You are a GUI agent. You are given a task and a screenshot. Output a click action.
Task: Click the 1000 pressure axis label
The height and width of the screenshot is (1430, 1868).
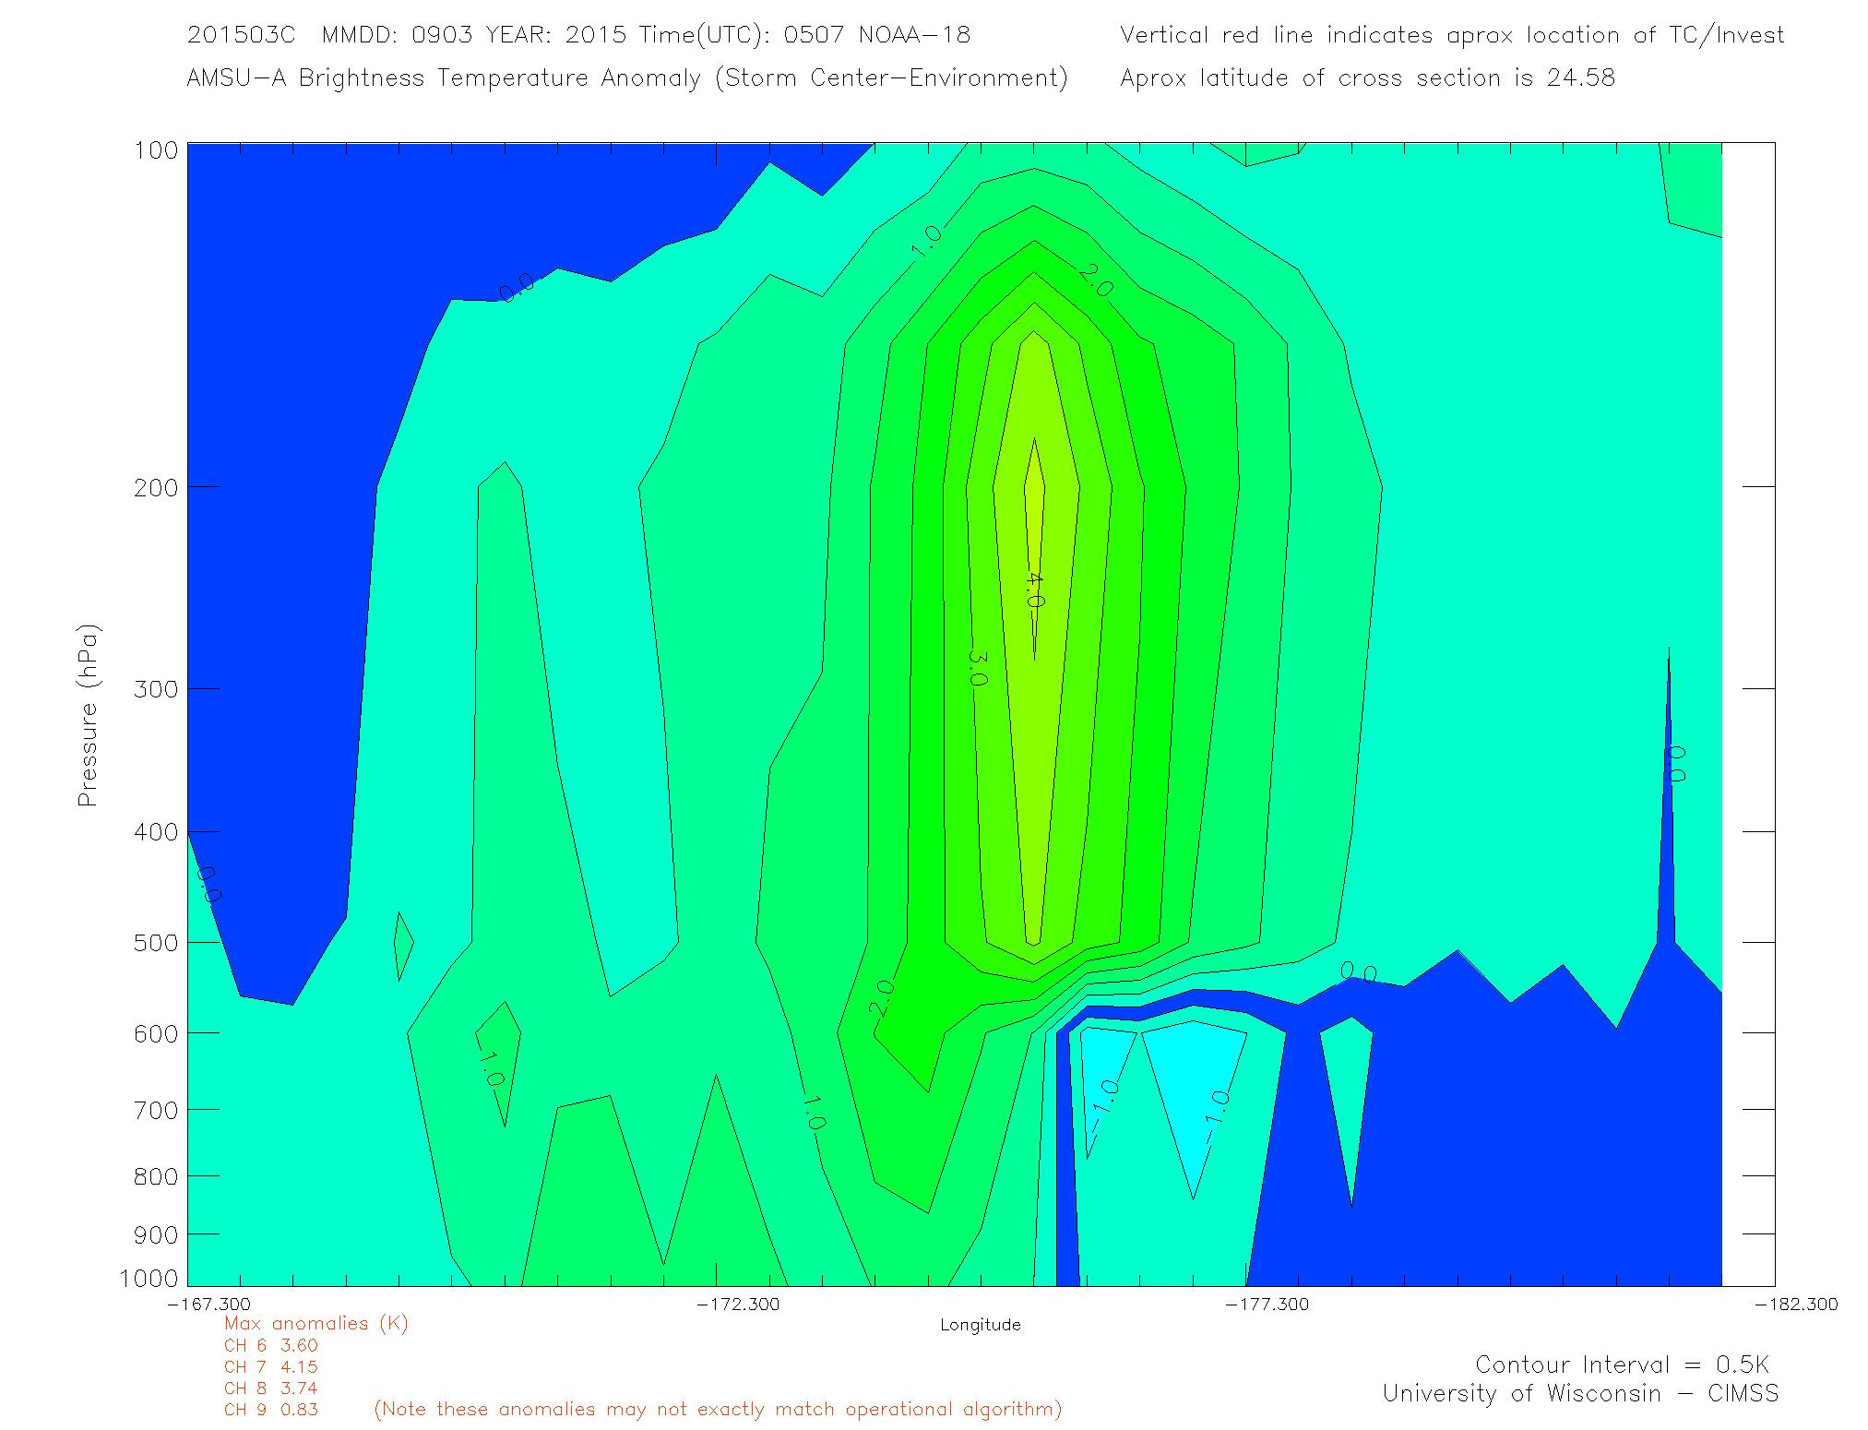(x=149, y=1279)
